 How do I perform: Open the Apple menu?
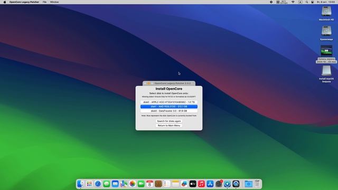(5, 2)
